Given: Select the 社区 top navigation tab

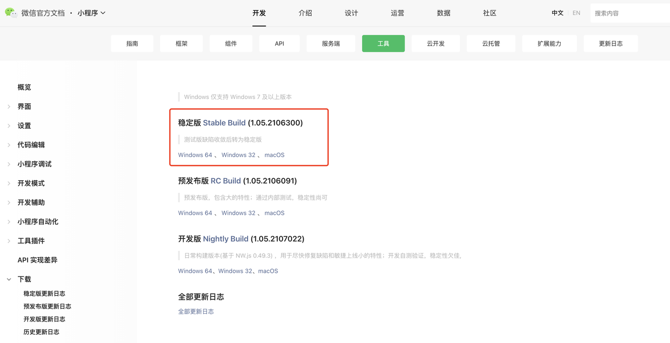Looking at the screenshot, I should [x=489, y=13].
